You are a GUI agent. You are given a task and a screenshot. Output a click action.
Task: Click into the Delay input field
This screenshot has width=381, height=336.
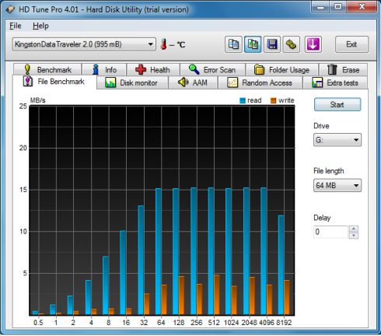[330, 232]
